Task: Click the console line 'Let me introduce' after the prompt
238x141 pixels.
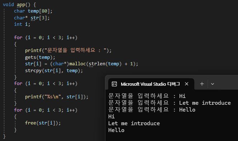Action: point(205,103)
